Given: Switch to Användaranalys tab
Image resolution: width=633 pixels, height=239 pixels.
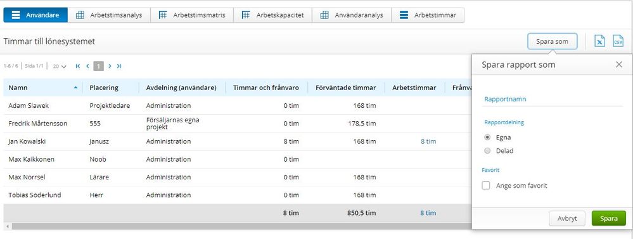Looking at the screenshot, I should (x=351, y=15).
